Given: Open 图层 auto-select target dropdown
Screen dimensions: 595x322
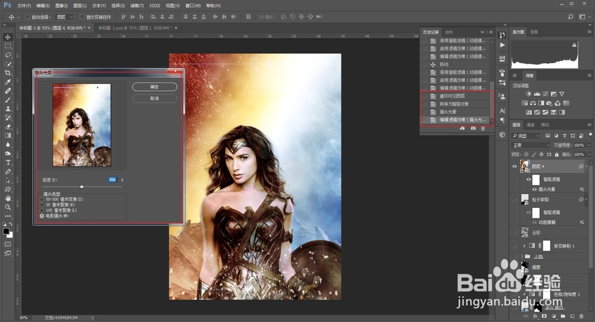Looking at the screenshot, I should [64, 17].
